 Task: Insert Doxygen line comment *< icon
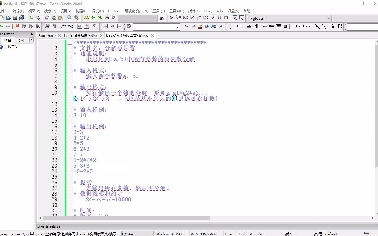pyautogui.click(x=70, y=26)
